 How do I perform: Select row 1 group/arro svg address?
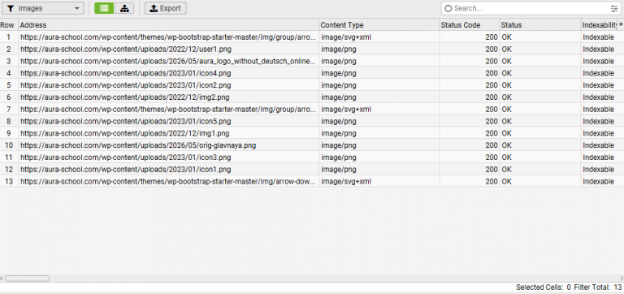pyautogui.click(x=168, y=37)
